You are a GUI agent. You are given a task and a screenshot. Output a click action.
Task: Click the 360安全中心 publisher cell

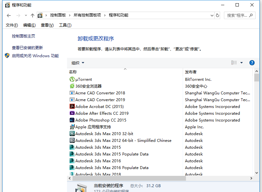(x=196, y=86)
